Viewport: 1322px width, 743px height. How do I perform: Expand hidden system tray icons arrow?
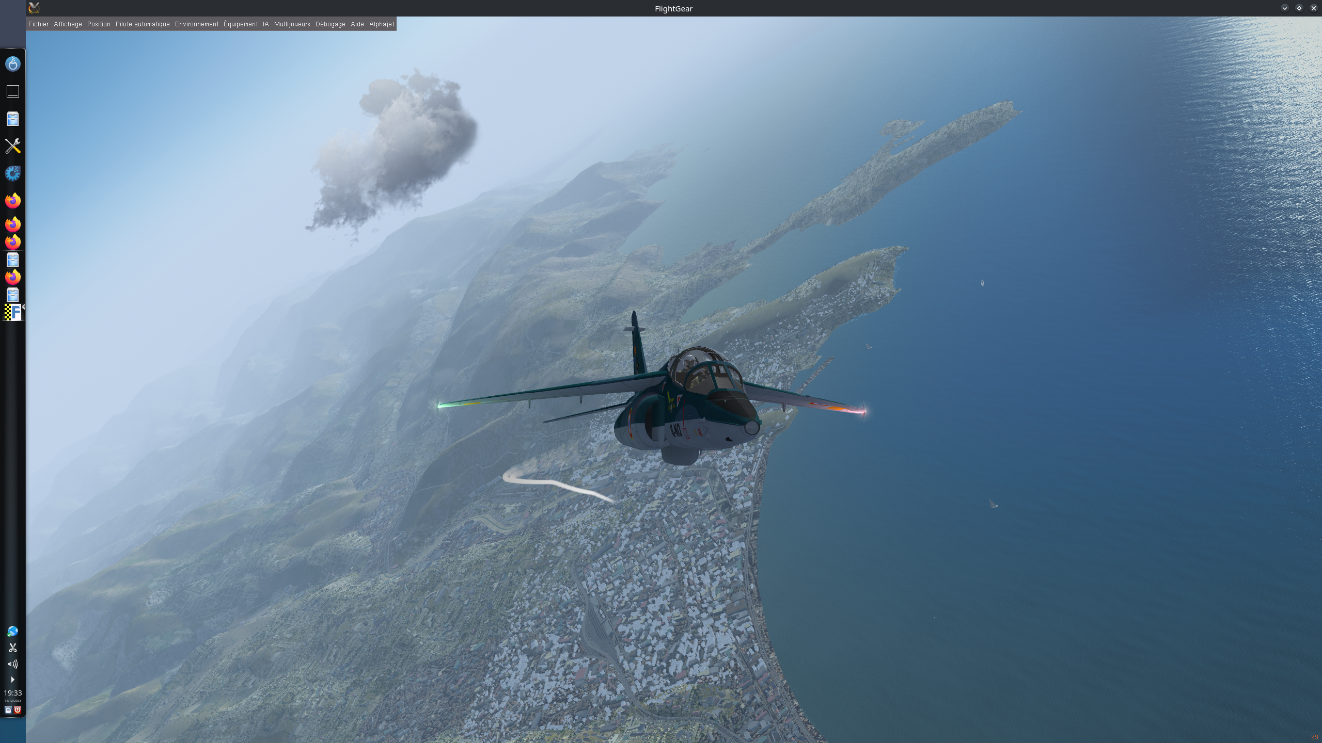coord(12,680)
